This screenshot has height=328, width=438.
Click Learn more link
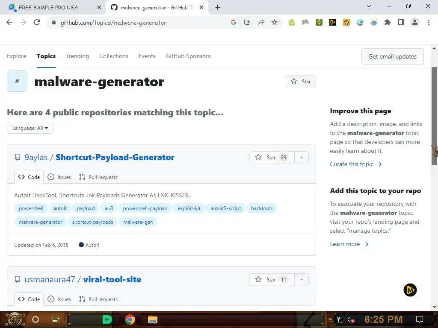click(x=349, y=244)
